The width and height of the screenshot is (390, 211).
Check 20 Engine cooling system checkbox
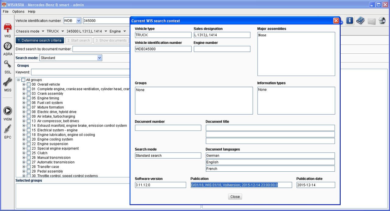(x=29, y=139)
